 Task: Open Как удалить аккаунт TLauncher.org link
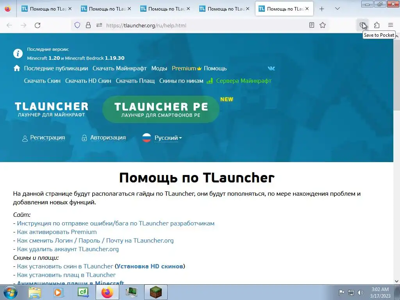[68, 249]
